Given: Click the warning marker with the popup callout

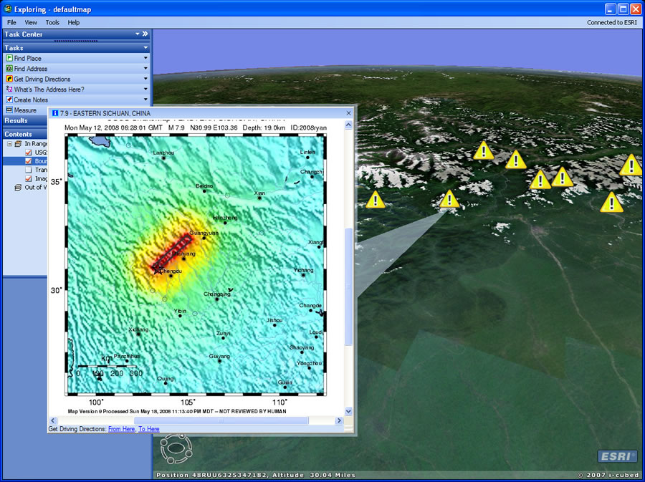Looking at the screenshot, I should [449, 199].
